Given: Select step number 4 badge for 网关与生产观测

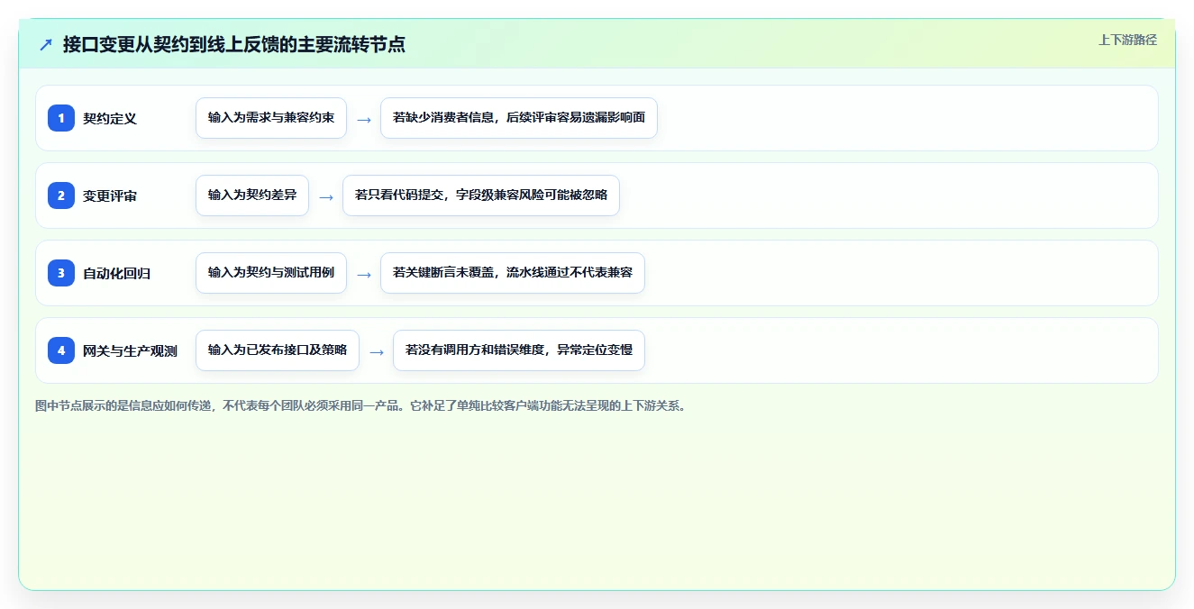Looking at the screenshot, I should 61,350.
